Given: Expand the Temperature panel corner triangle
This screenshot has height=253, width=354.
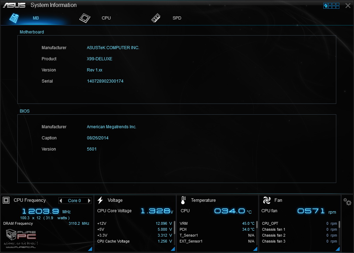Looking at the screenshot, I should pos(255,249).
